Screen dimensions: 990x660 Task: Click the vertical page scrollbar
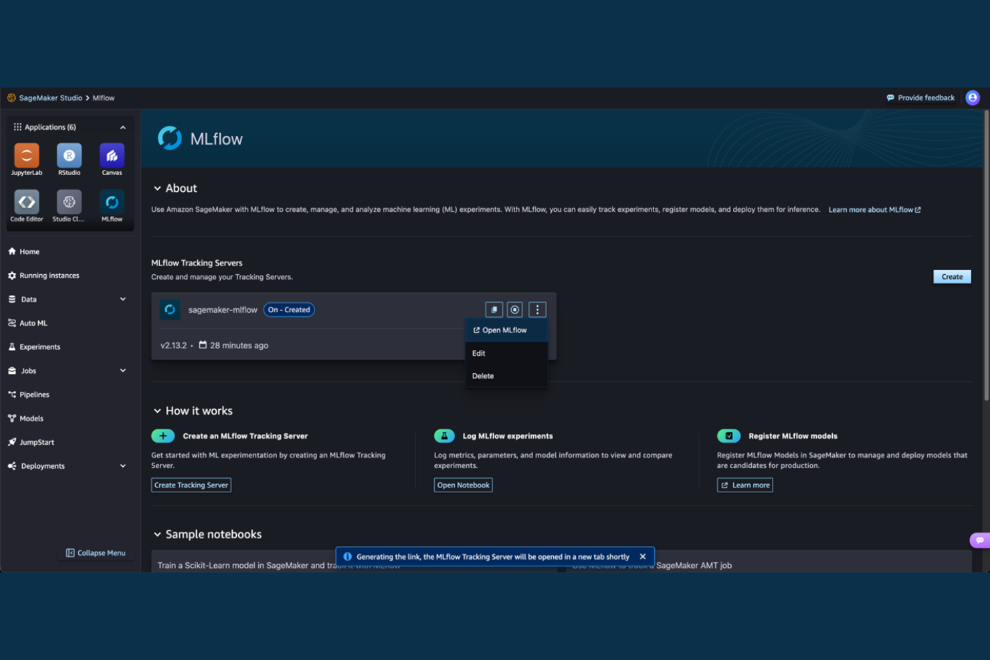tap(986, 255)
